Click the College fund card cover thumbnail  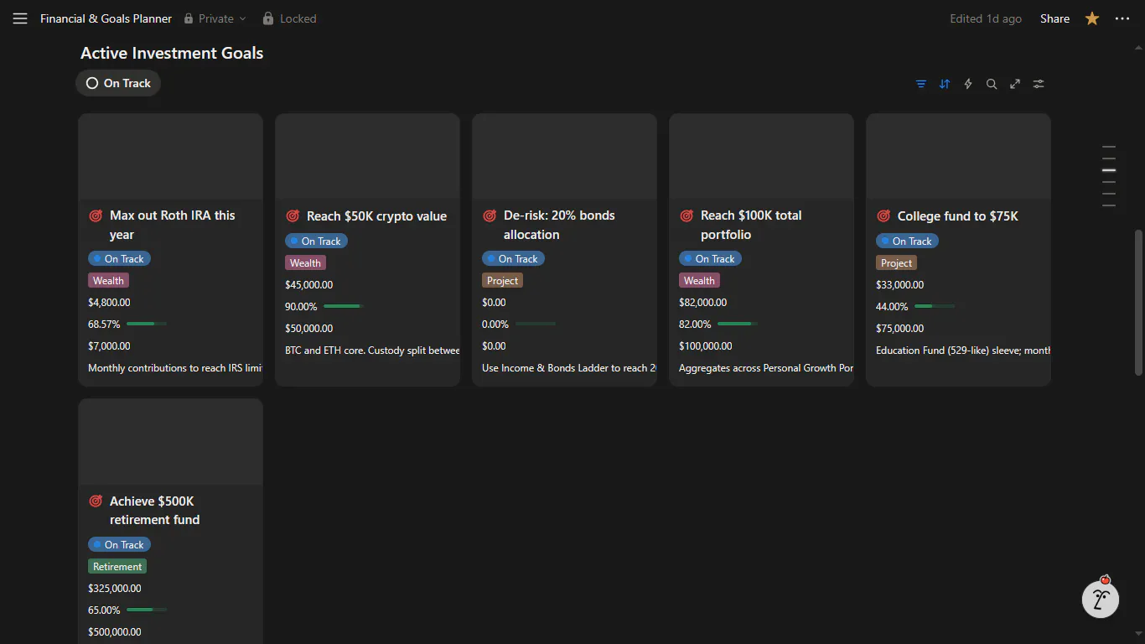958,156
